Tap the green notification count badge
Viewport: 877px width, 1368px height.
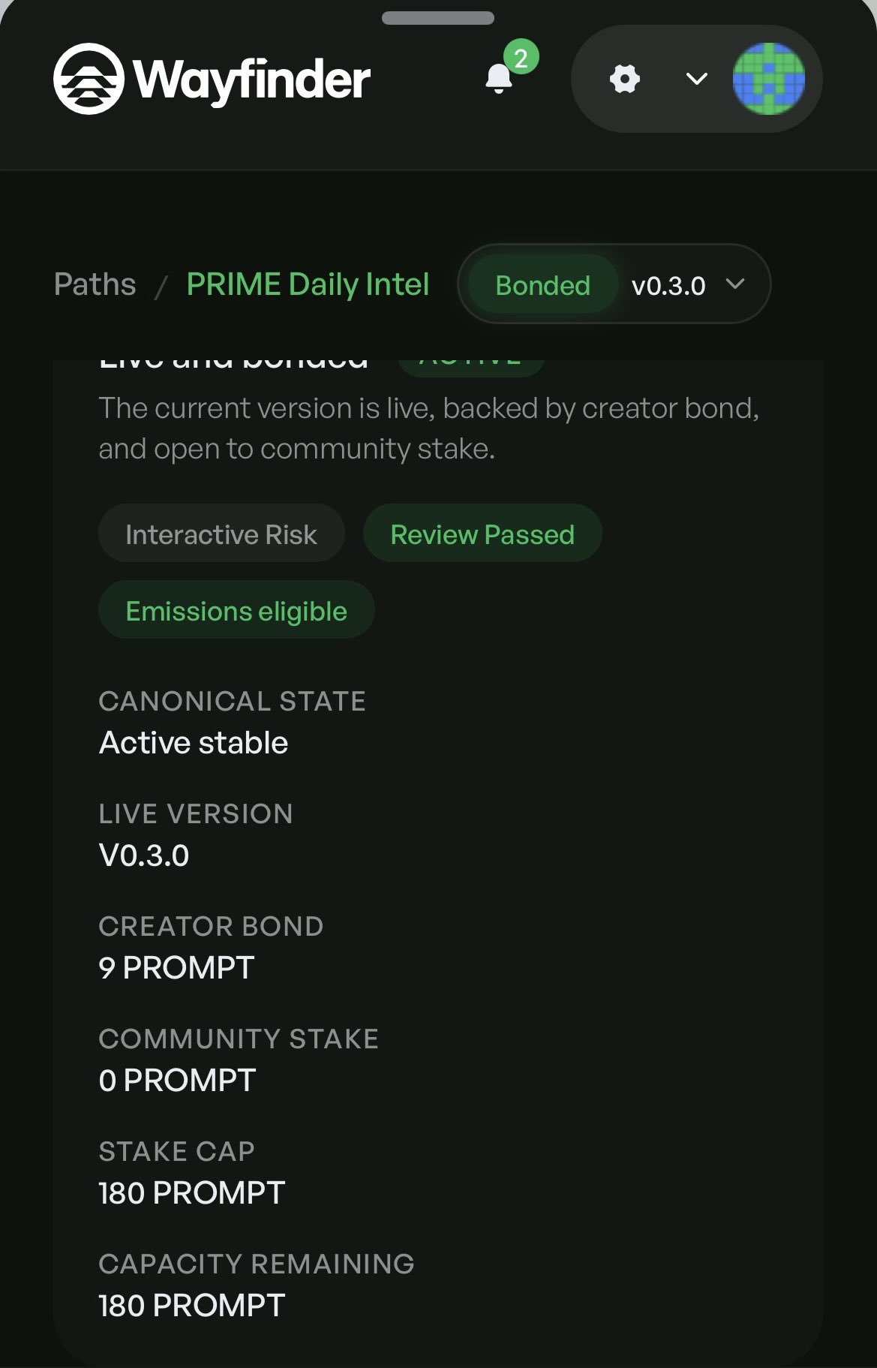click(521, 57)
